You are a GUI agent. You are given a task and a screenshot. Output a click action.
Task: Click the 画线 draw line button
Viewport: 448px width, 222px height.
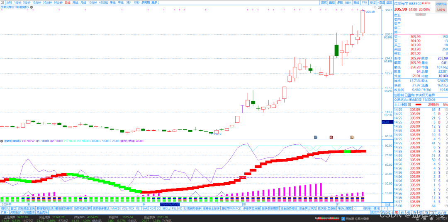[356, 2]
